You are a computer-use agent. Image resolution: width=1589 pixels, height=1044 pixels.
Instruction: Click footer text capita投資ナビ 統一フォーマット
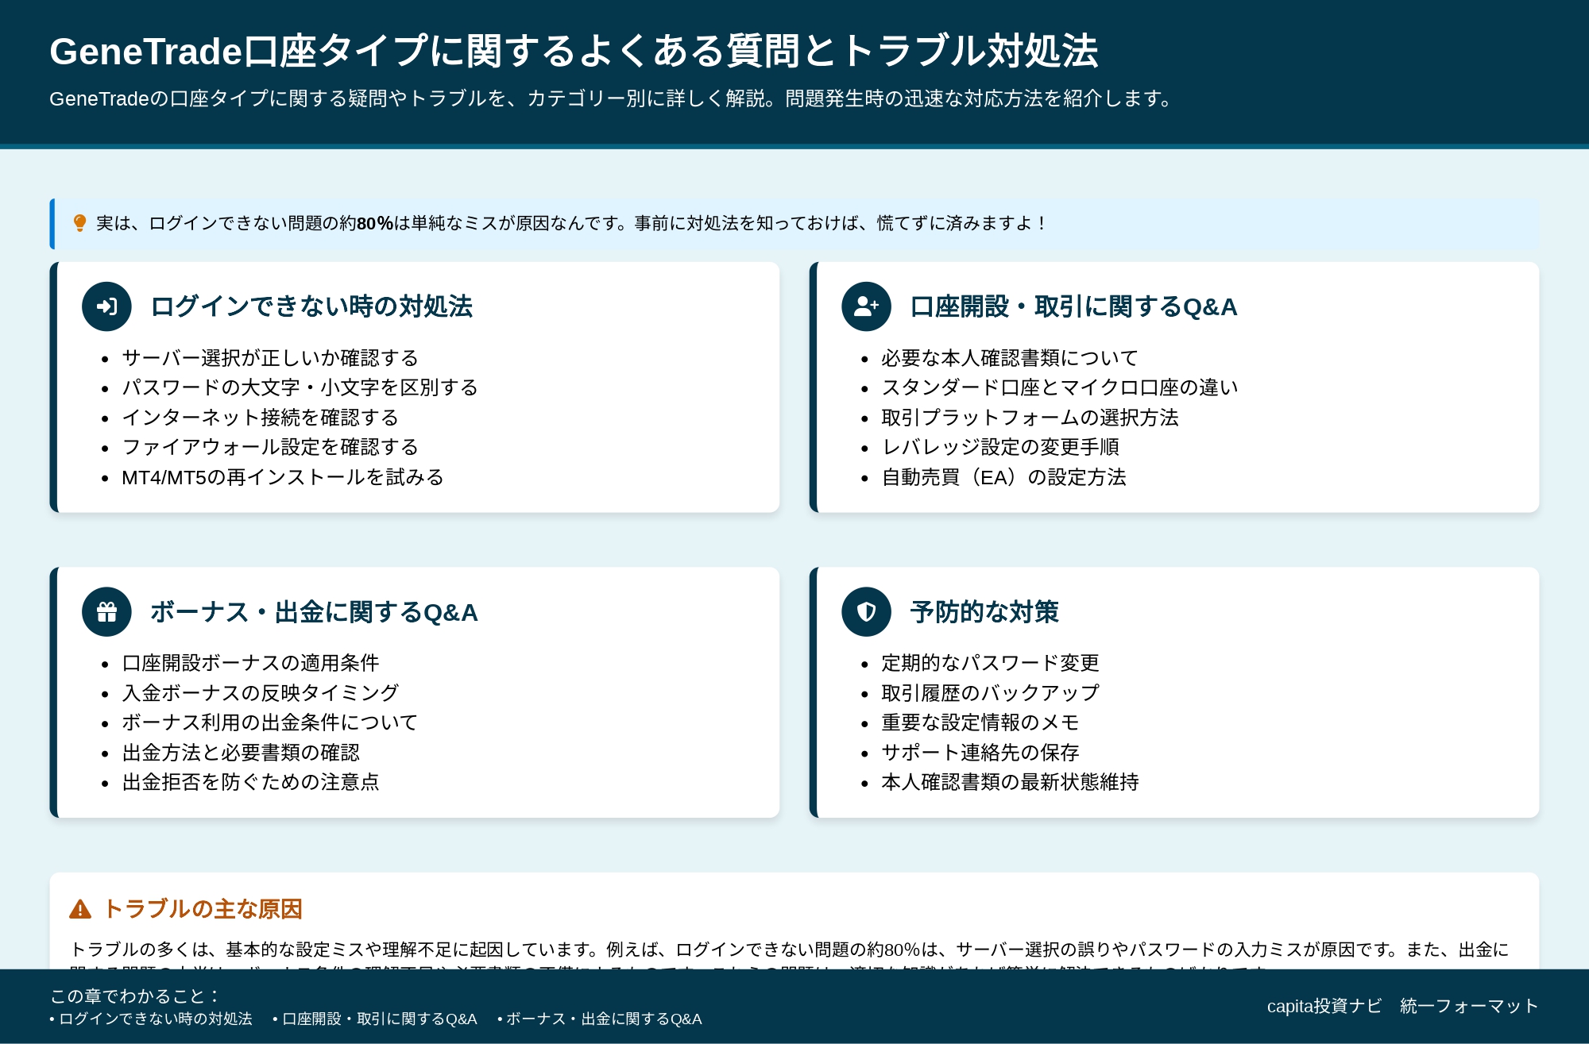point(1402,1006)
